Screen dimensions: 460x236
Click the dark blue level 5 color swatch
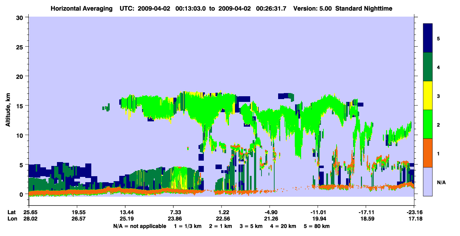pyautogui.click(x=428, y=38)
